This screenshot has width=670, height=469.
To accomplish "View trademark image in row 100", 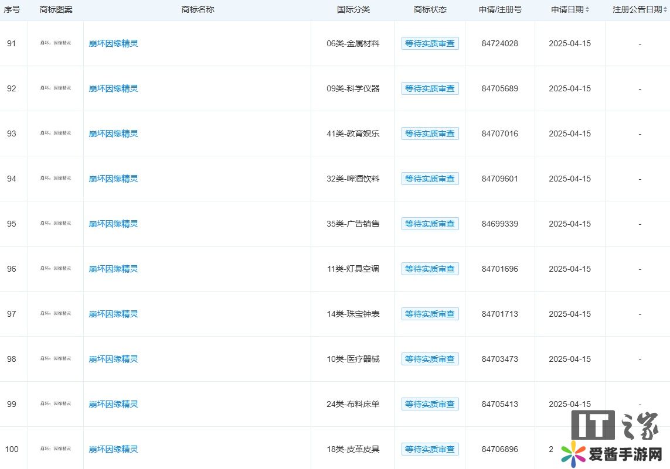I will (56, 449).
